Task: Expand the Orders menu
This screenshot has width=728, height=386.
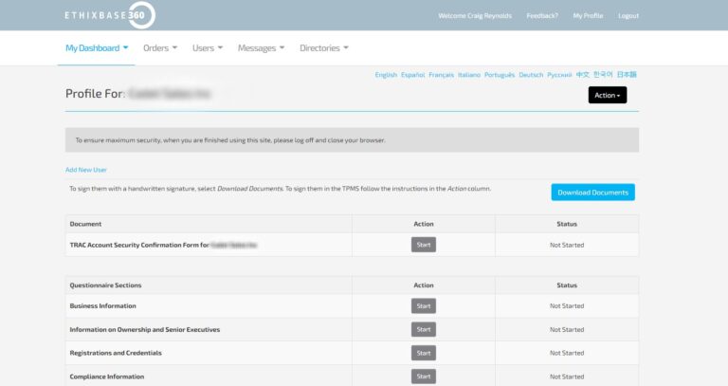Action: coord(159,48)
